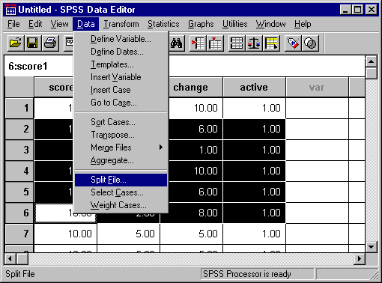Click the Find binoculars icon
The image size is (382, 283).
(x=177, y=43)
